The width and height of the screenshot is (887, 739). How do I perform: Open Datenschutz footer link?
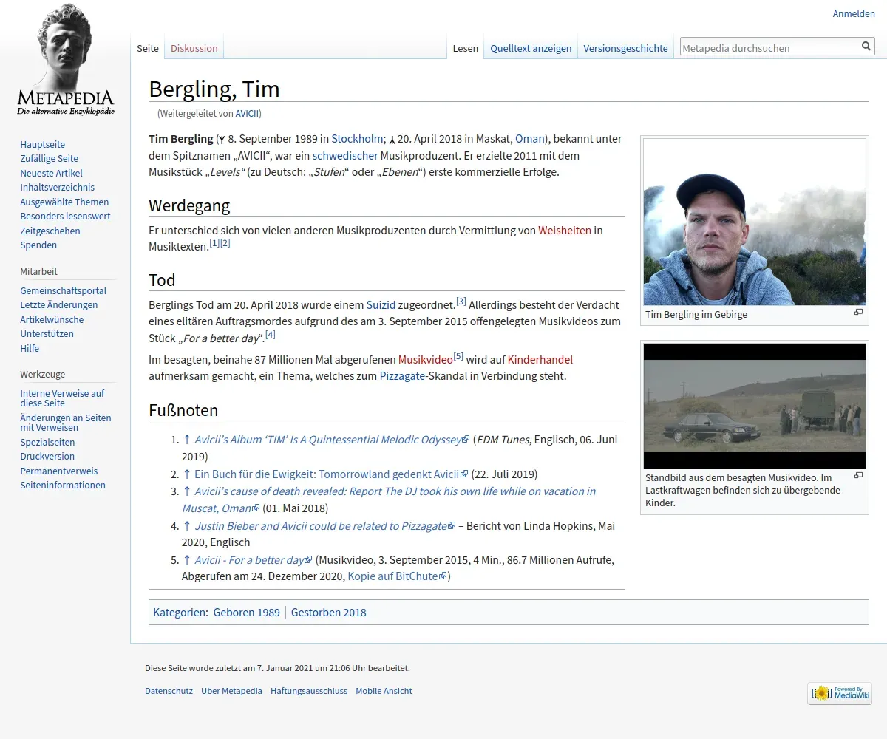pyautogui.click(x=169, y=691)
